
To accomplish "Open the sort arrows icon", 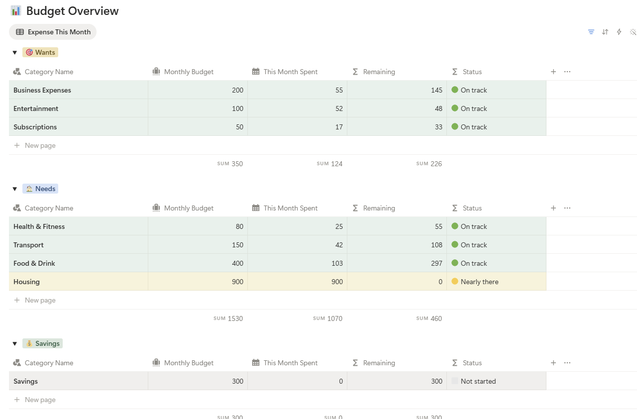I will coord(605,32).
